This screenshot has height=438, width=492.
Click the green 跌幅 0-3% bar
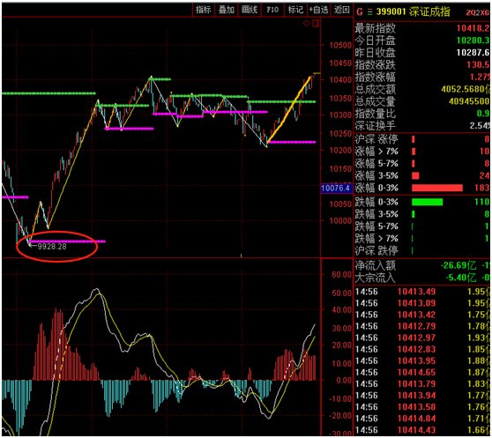tap(427, 202)
